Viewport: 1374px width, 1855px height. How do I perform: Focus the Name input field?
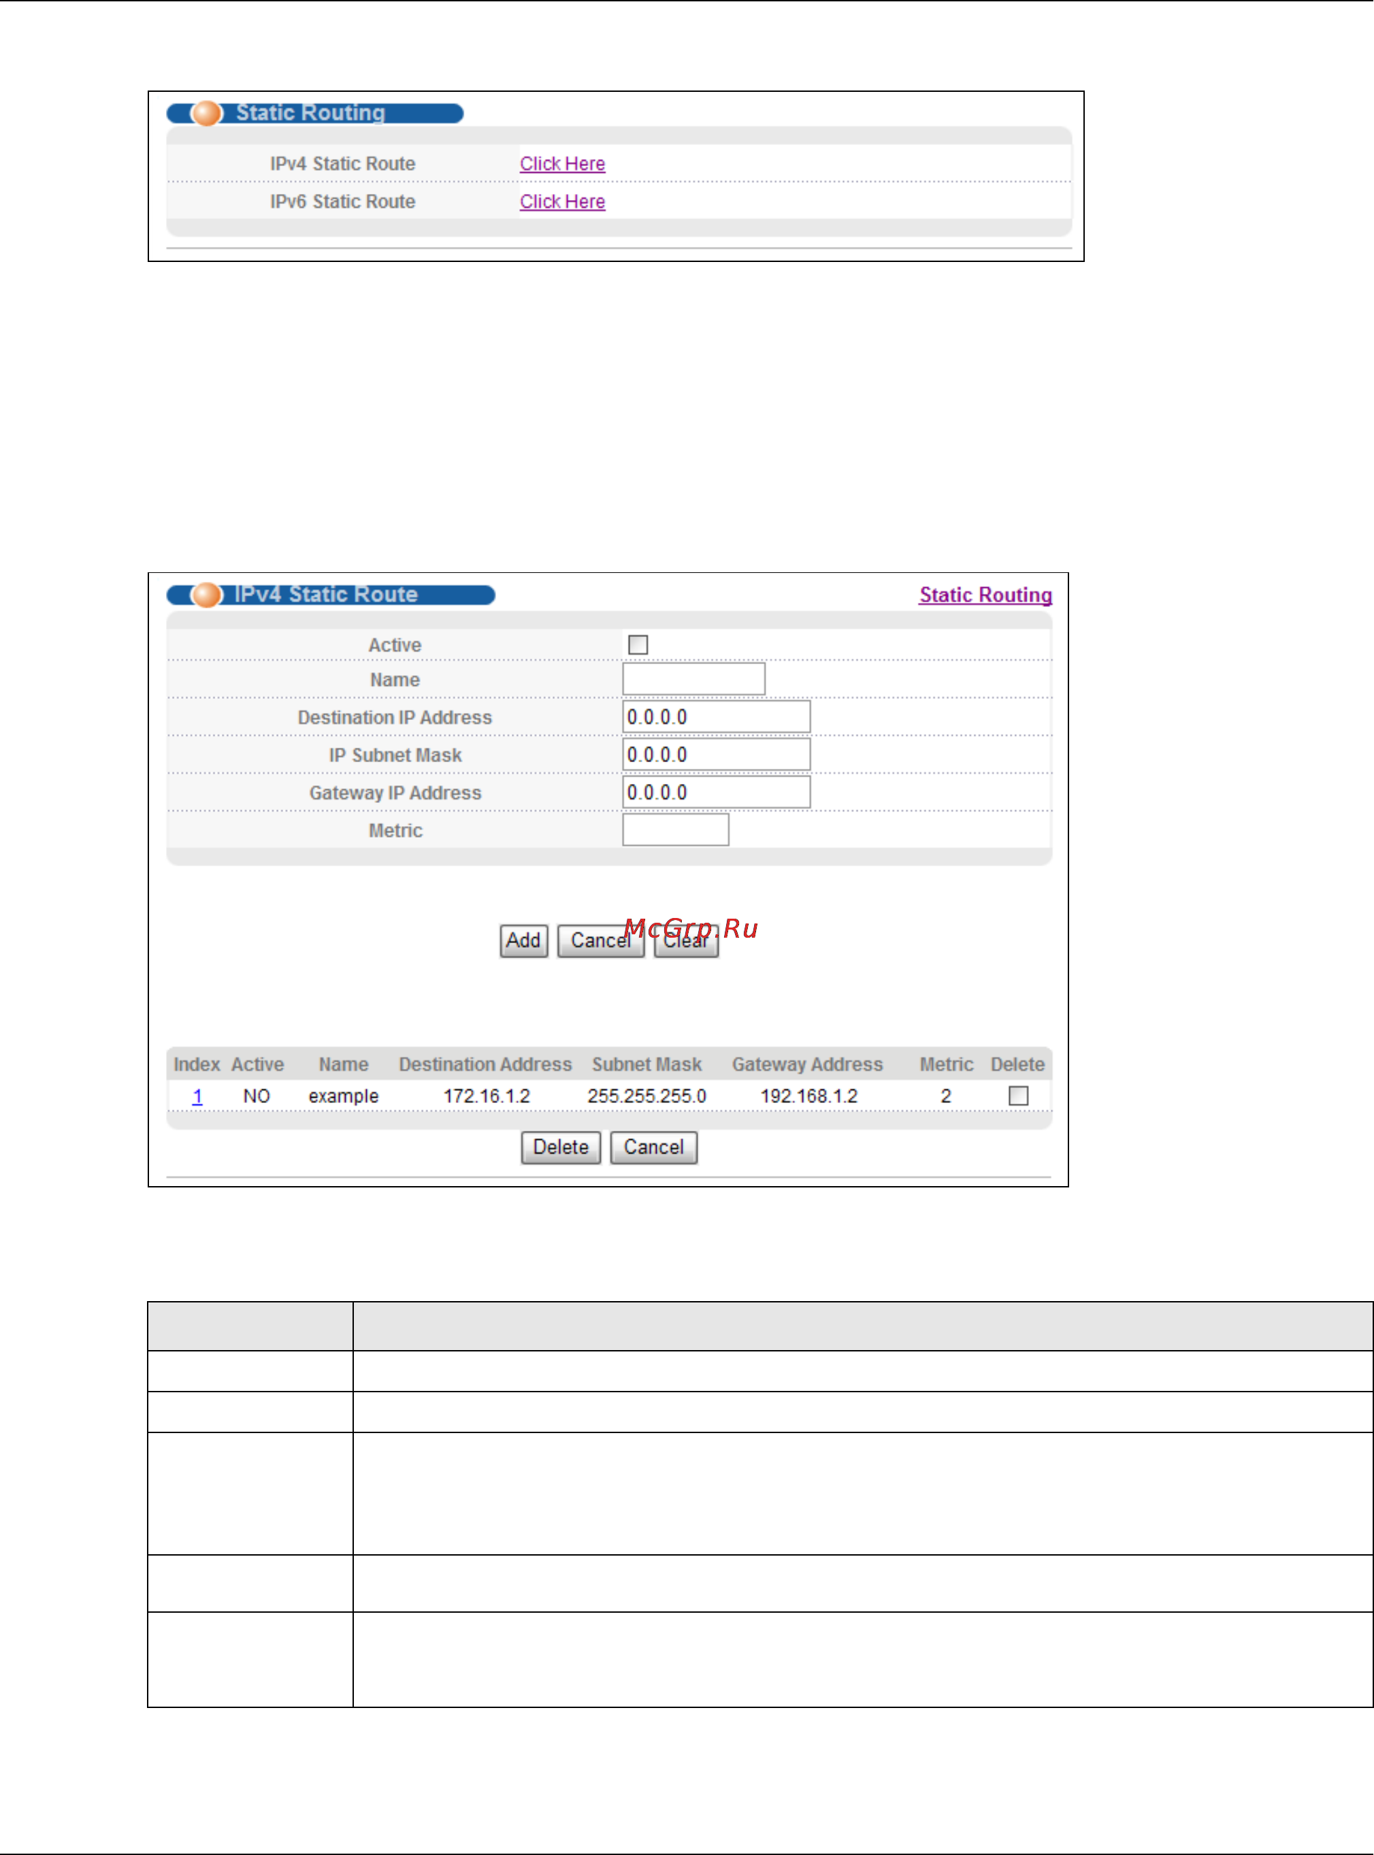(x=693, y=678)
